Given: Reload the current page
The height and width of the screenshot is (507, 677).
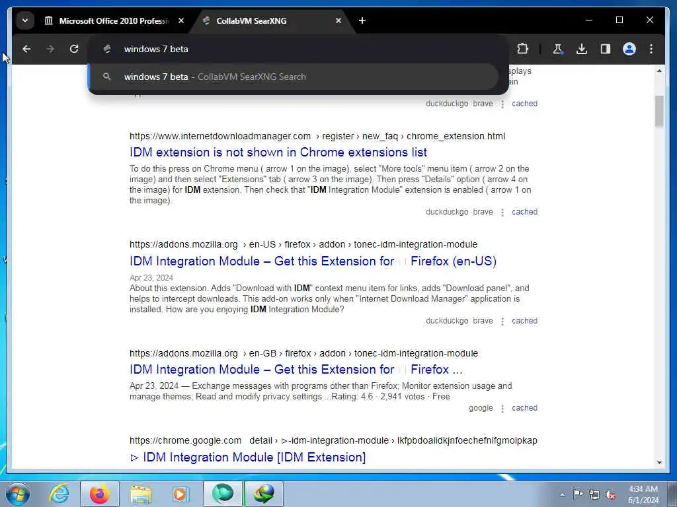Looking at the screenshot, I should click(74, 49).
